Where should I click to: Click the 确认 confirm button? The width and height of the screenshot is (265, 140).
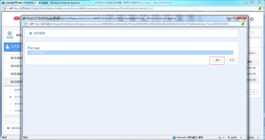[218, 60]
